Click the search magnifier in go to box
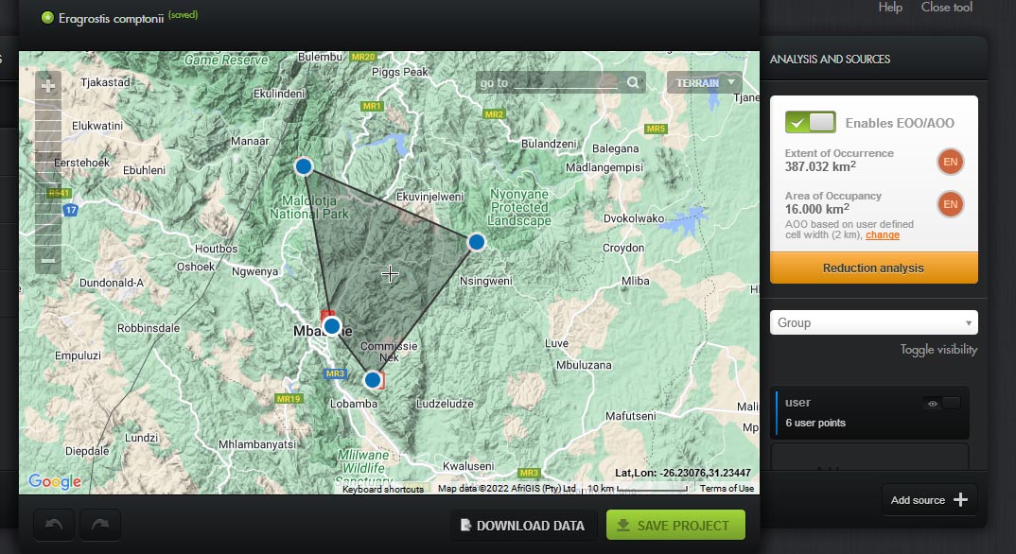The image size is (1016, 554). click(633, 82)
